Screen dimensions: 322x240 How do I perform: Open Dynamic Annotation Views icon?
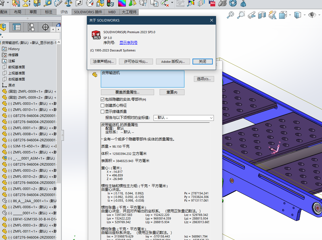coord(272,15)
